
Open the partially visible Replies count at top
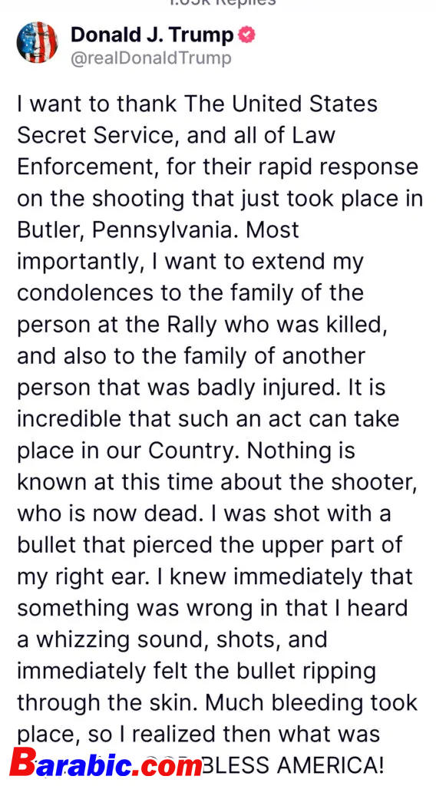coord(223,3)
